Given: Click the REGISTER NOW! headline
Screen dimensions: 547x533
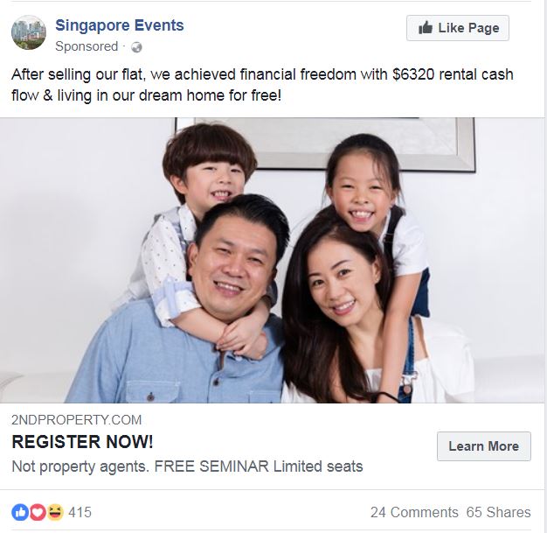Looking at the screenshot, I should pyautogui.click(x=82, y=442).
